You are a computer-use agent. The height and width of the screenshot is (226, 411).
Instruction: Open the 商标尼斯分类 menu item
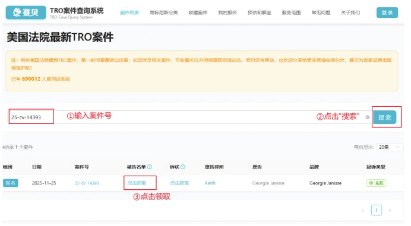point(163,12)
